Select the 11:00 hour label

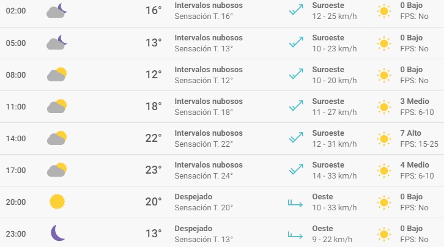pyautogui.click(x=16, y=106)
